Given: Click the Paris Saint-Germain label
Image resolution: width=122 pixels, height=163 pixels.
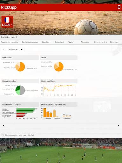Looking at the screenshot, I should tap(8, 112).
